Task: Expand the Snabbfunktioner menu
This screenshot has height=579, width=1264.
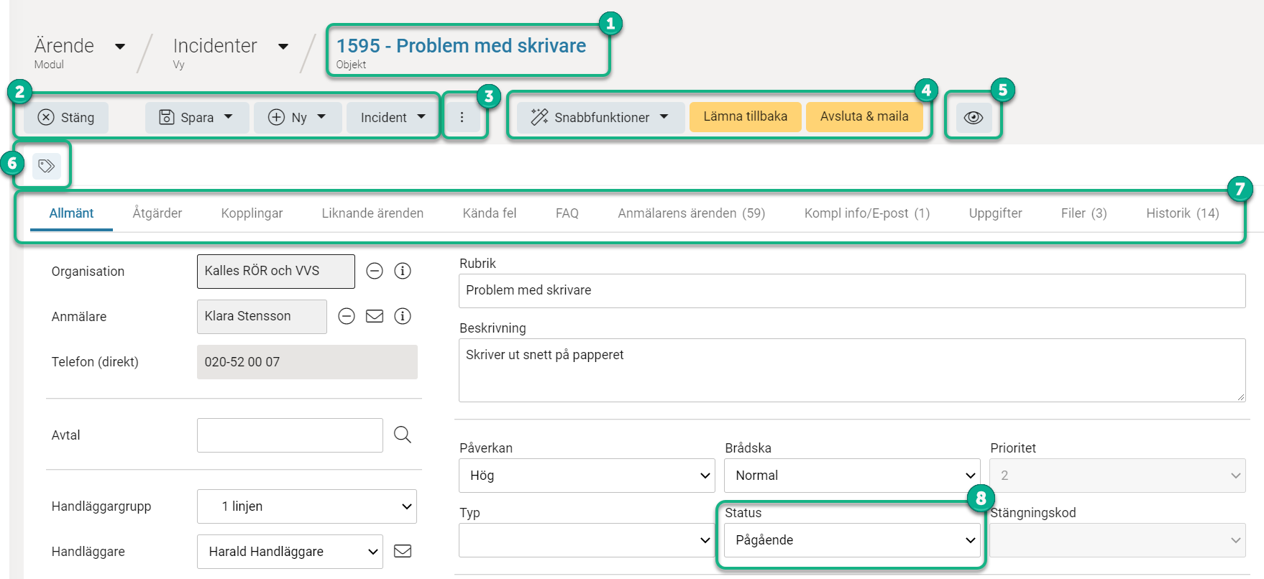Action: [600, 118]
